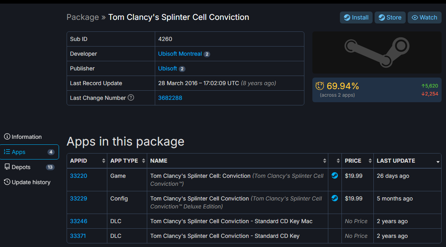Click the Steam icon in the 33229 row
Image resolution: width=446 pixels, height=247 pixels.
(x=334, y=198)
